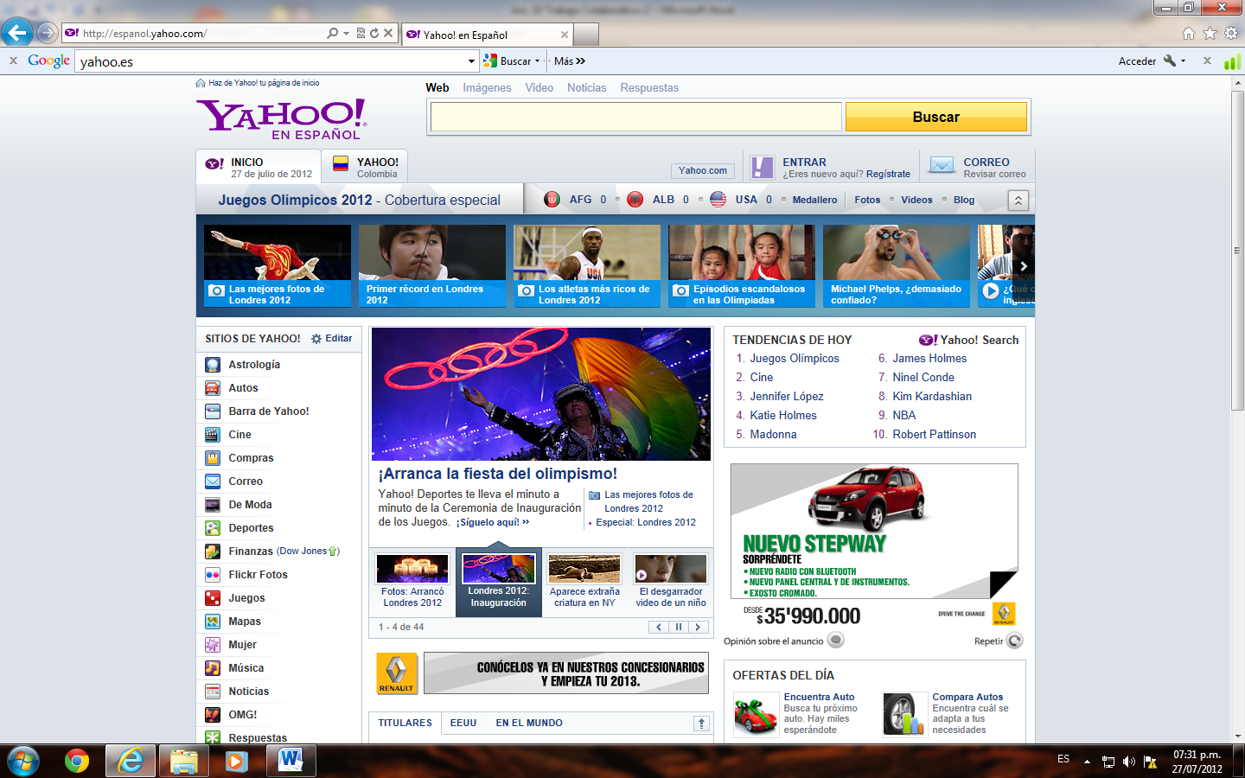Go to next featured stories set

[x=699, y=628]
